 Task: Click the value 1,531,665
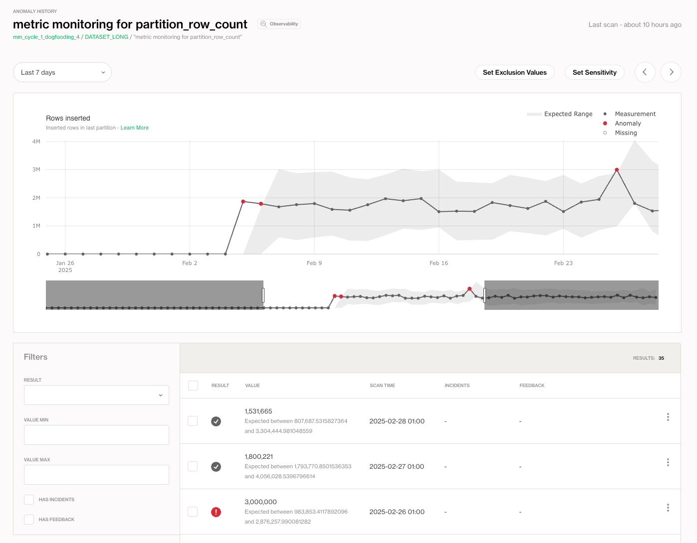(x=258, y=411)
